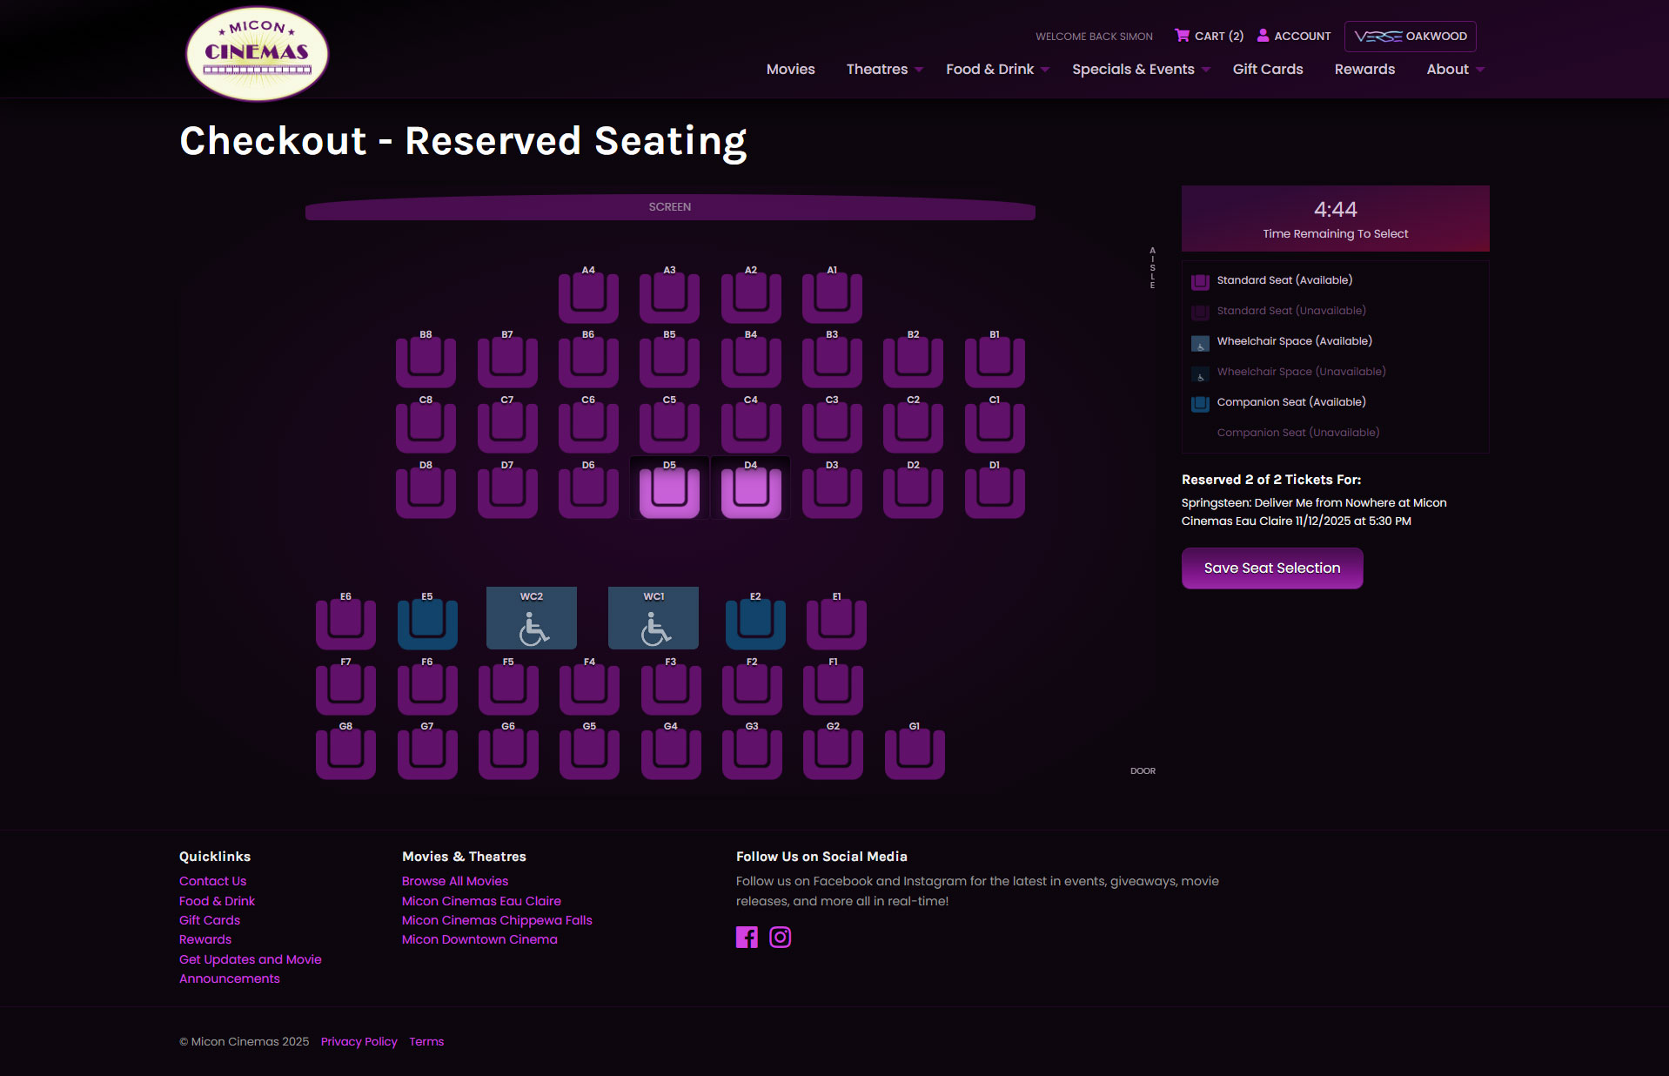Deselect the selected seat D5

pos(669,491)
